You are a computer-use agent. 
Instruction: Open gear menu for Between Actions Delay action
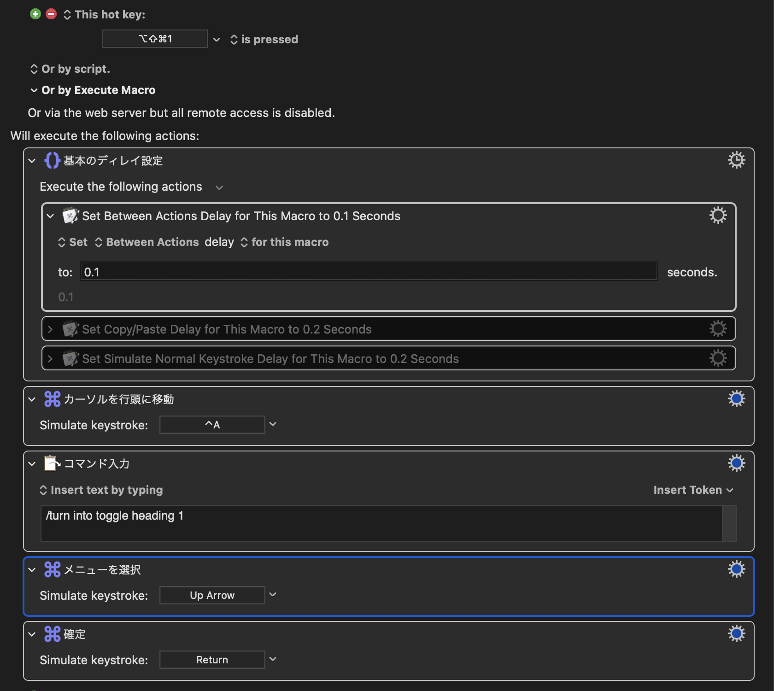click(718, 215)
